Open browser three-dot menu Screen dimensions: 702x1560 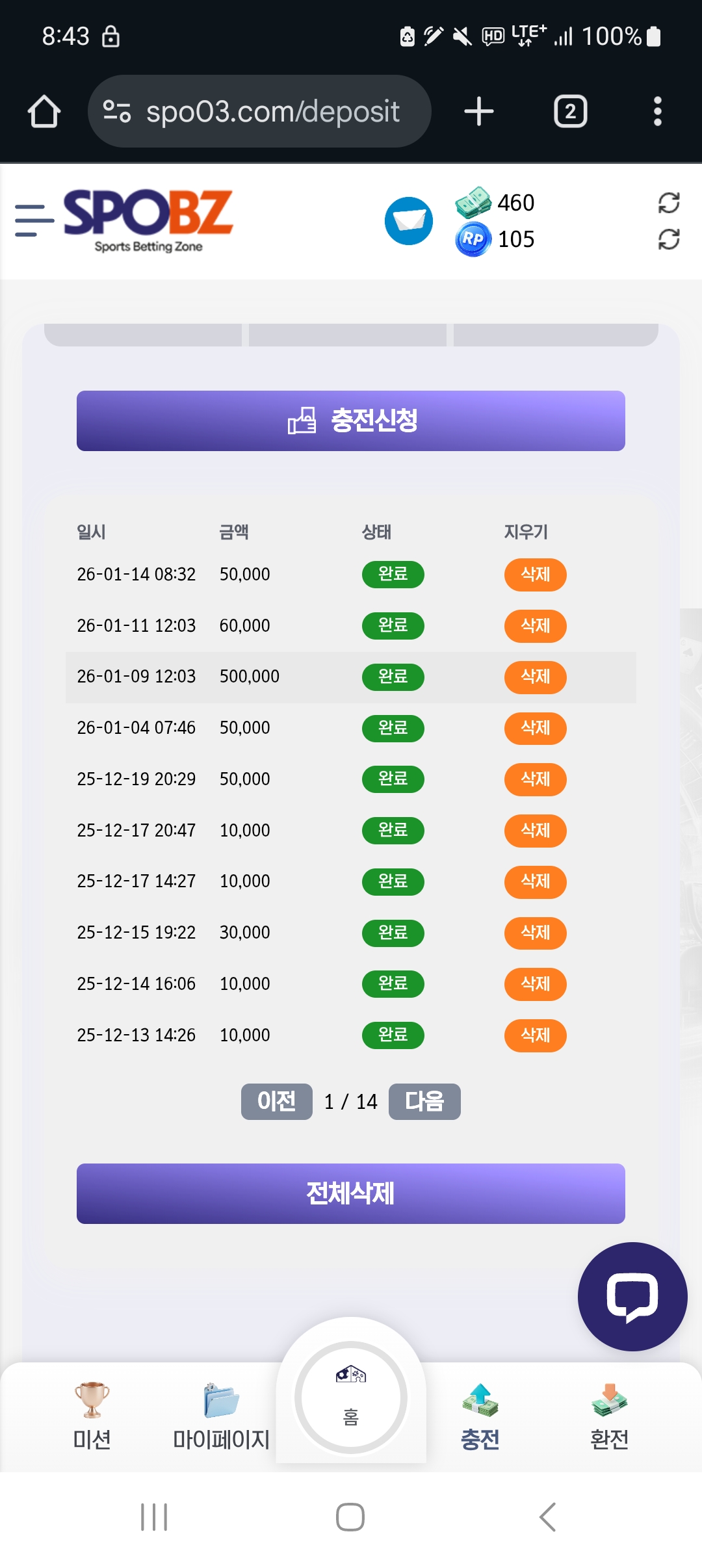tap(657, 112)
